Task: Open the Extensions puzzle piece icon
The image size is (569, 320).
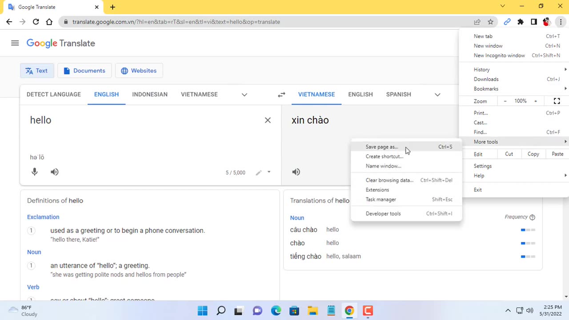Action: [x=521, y=22]
